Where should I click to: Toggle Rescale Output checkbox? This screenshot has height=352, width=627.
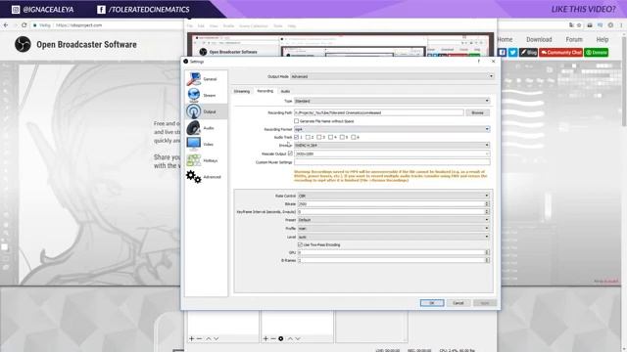point(290,154)
